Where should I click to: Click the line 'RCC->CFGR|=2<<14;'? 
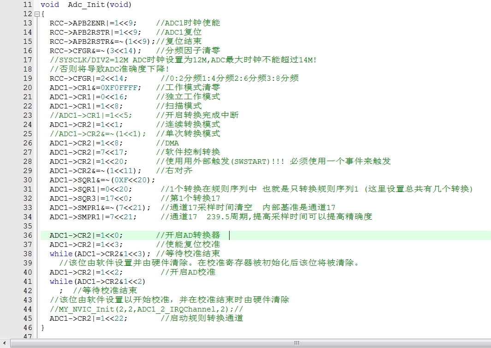click(89, 78)
